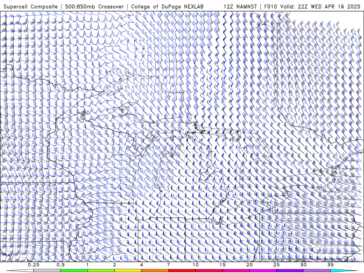
Task: Select the magenta legend swatch between 20 and 25
Action: pos(263,271)
